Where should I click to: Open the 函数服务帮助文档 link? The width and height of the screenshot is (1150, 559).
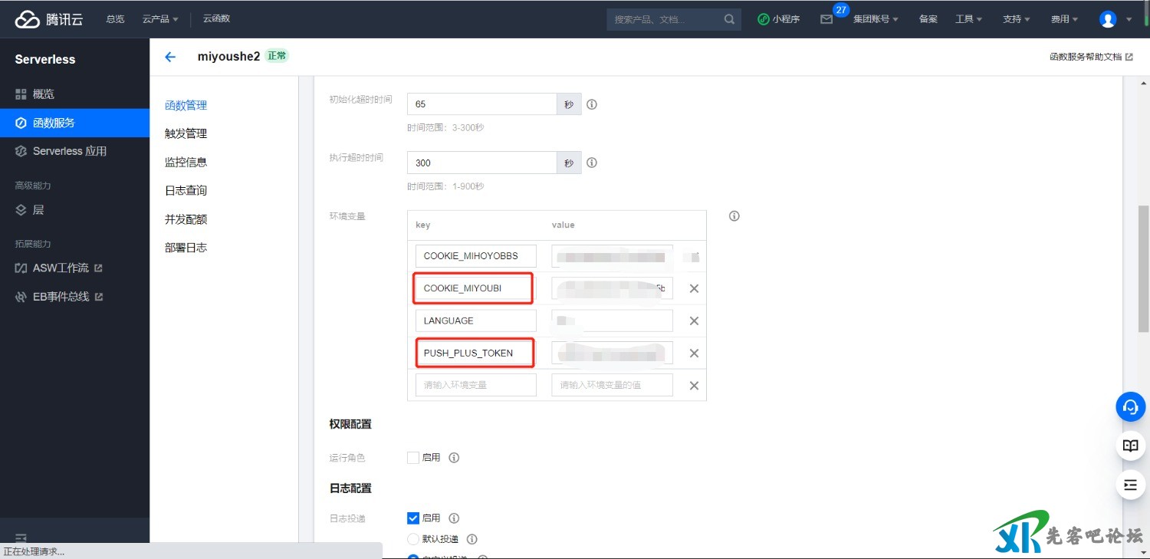1090,57
